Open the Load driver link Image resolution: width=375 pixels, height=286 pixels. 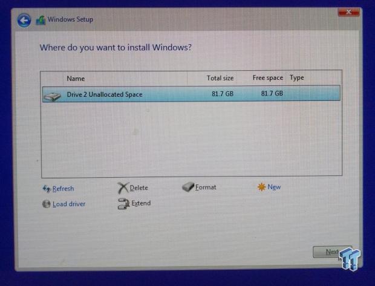coord(69,204)
